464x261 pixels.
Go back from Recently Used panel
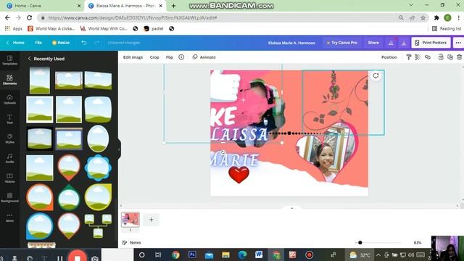point(29,59)
